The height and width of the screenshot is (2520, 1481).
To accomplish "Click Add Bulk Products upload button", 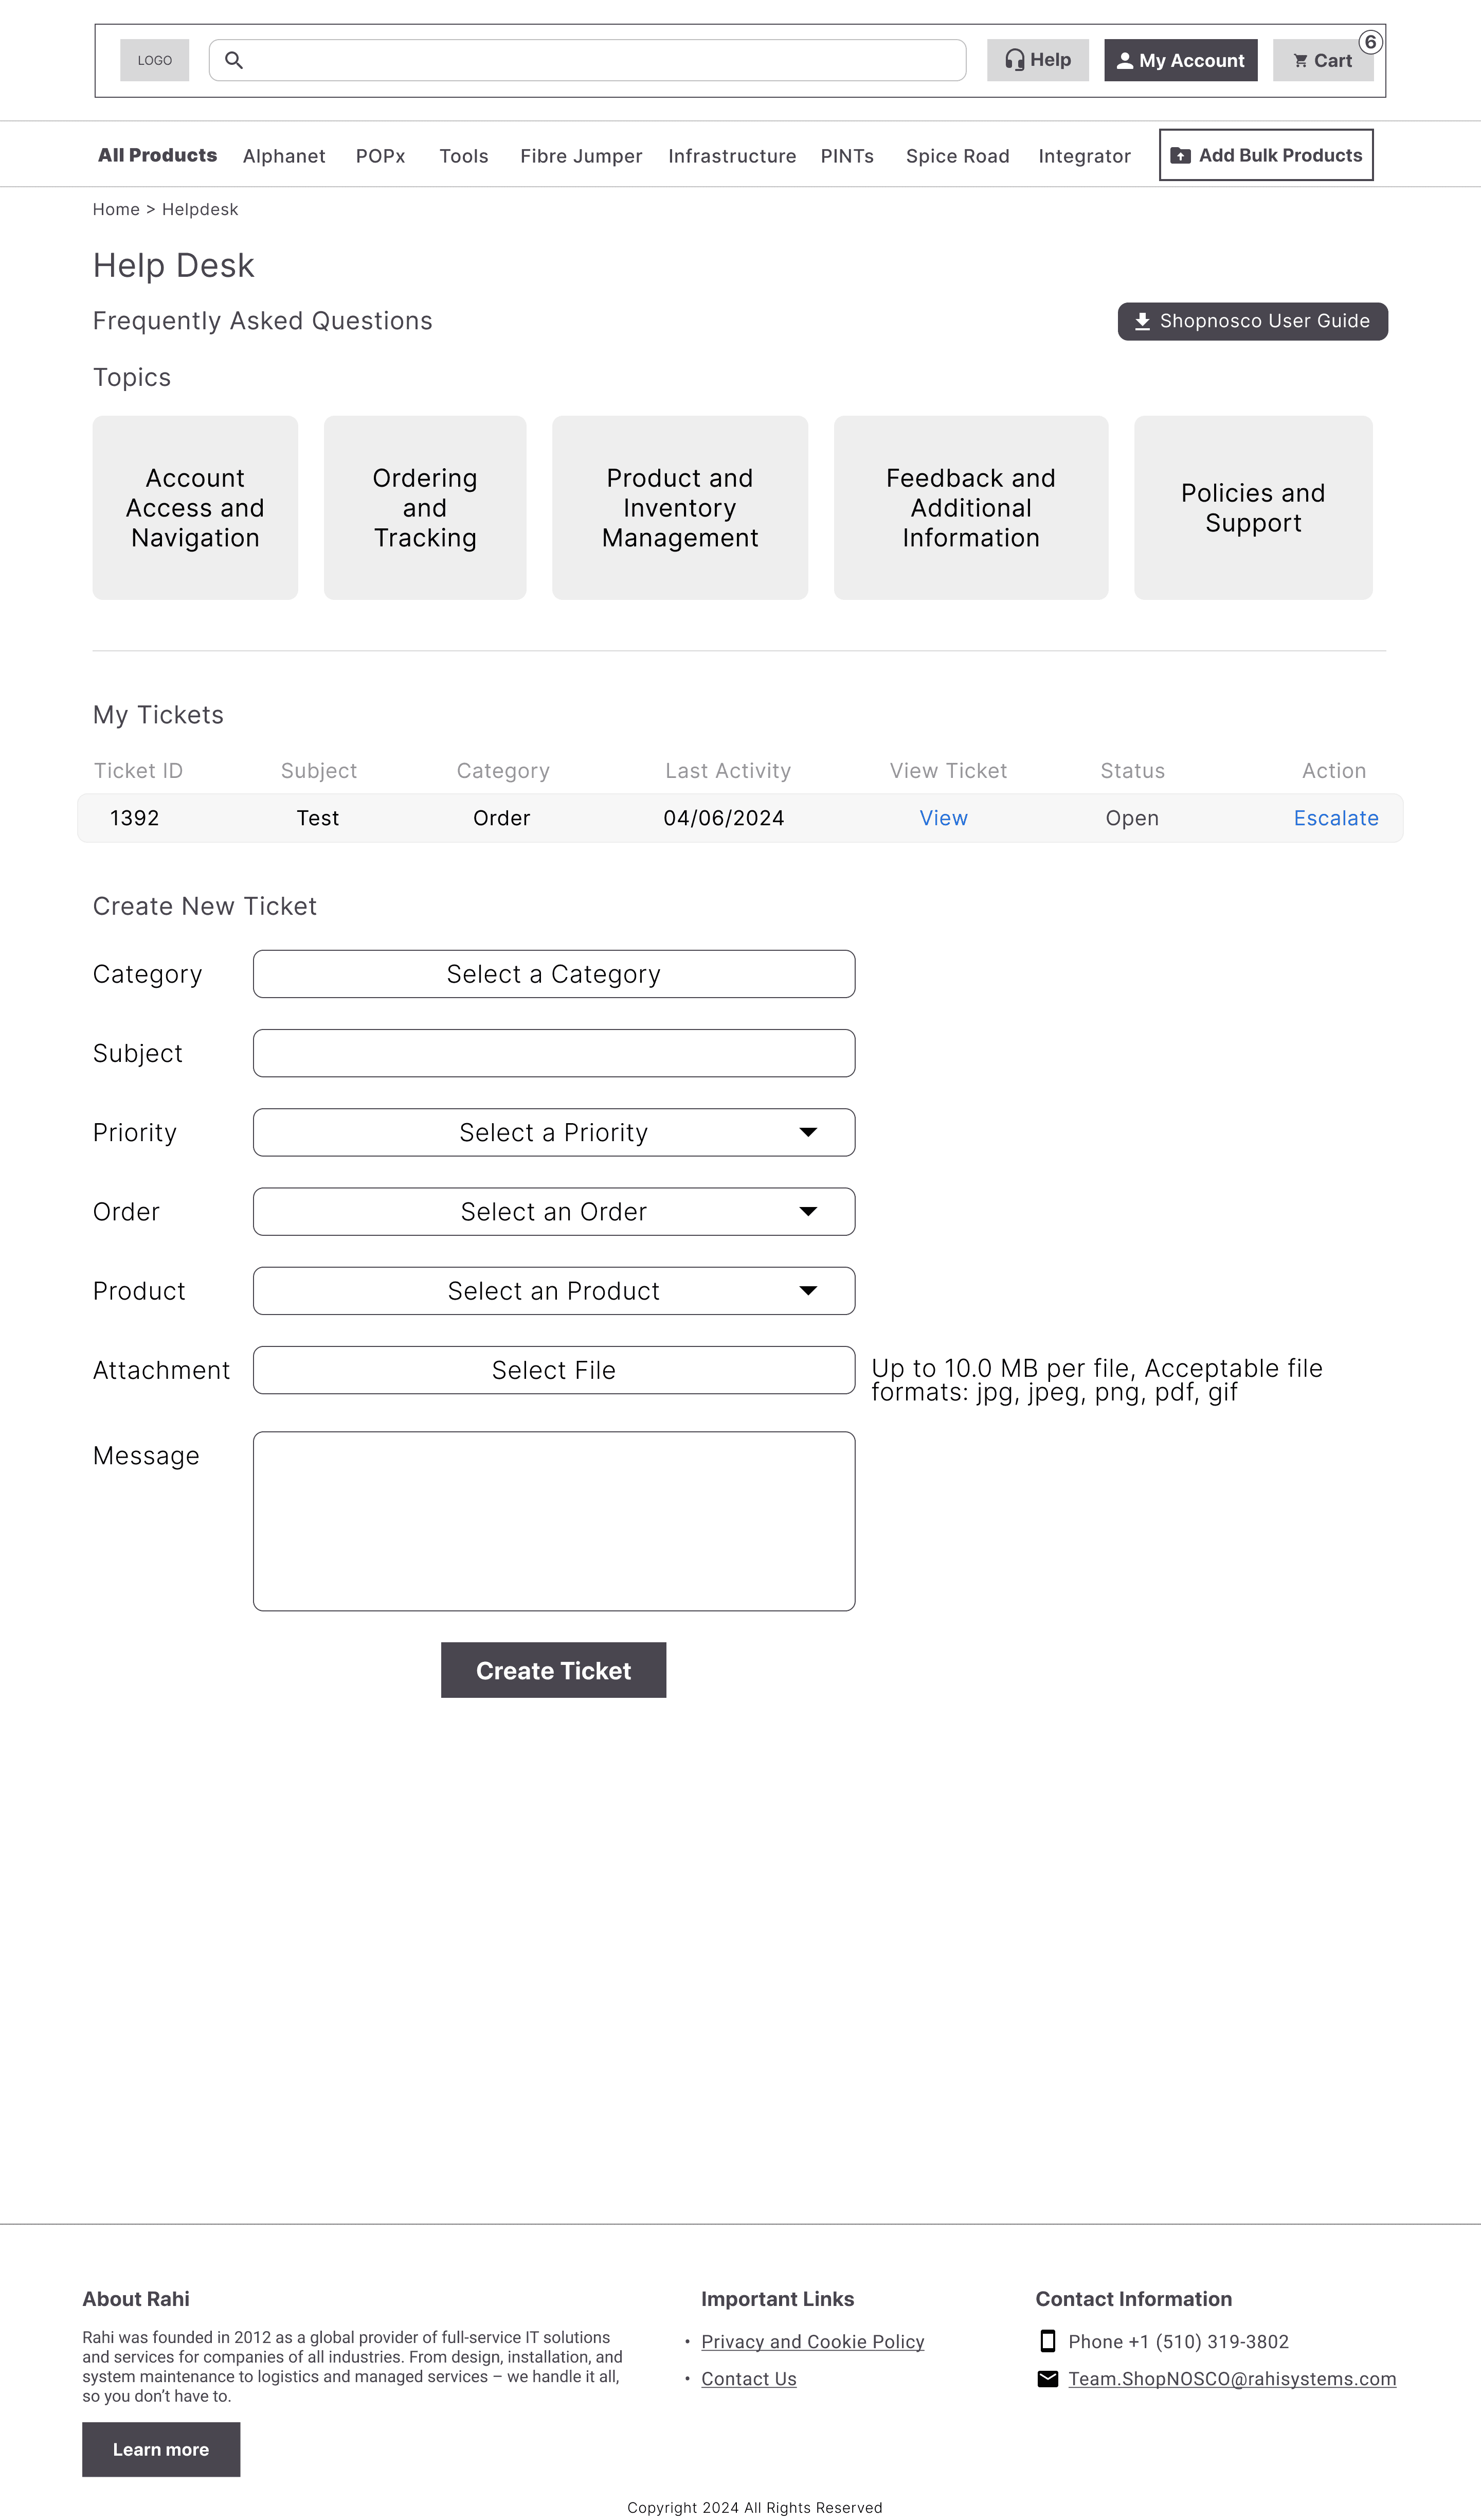I will click(x=1265, y=155).
